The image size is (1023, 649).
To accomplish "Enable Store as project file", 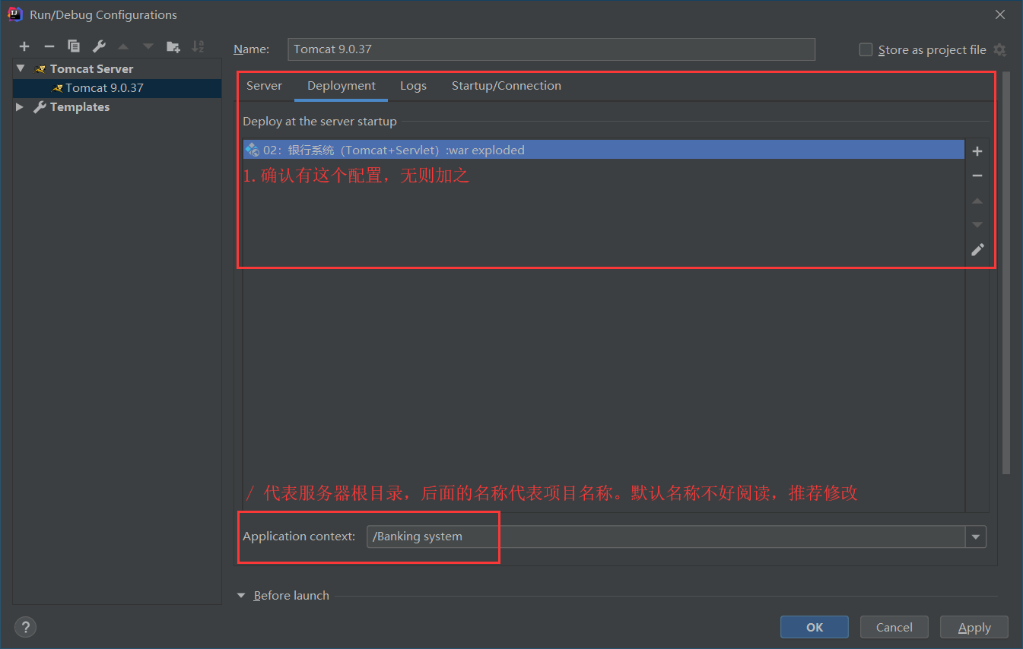I will point(866,50).
